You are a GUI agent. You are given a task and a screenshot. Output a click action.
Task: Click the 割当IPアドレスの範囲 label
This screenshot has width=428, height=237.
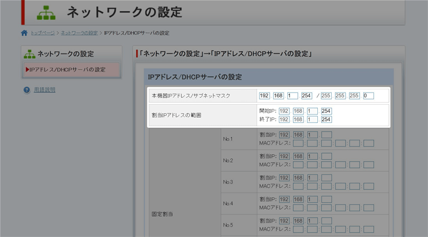177,115
